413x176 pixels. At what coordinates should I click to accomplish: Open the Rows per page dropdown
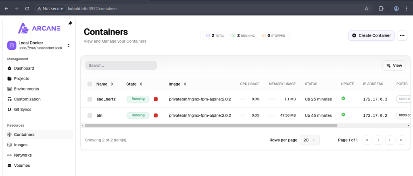point(310,140)
